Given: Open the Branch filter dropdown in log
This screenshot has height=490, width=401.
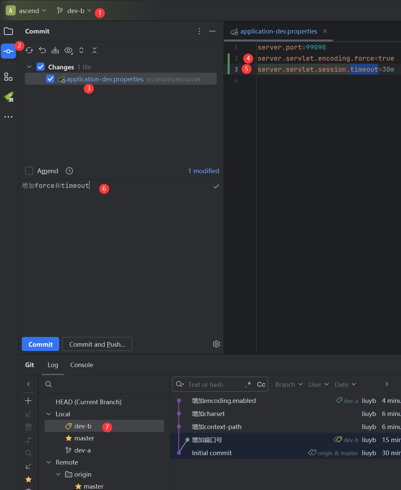Looking at the screenshot, I should click(x=288, y=384).
